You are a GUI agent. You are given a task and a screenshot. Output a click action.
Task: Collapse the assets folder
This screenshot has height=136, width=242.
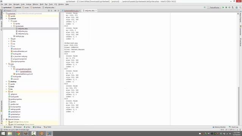tap(9, 21)
